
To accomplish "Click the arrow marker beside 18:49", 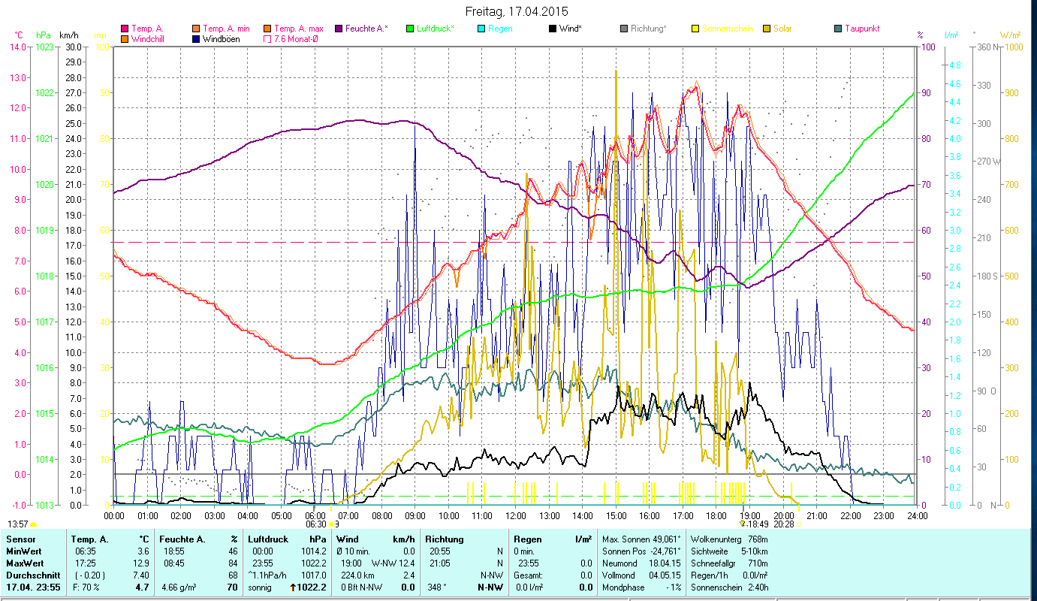I will coord(743,524).
